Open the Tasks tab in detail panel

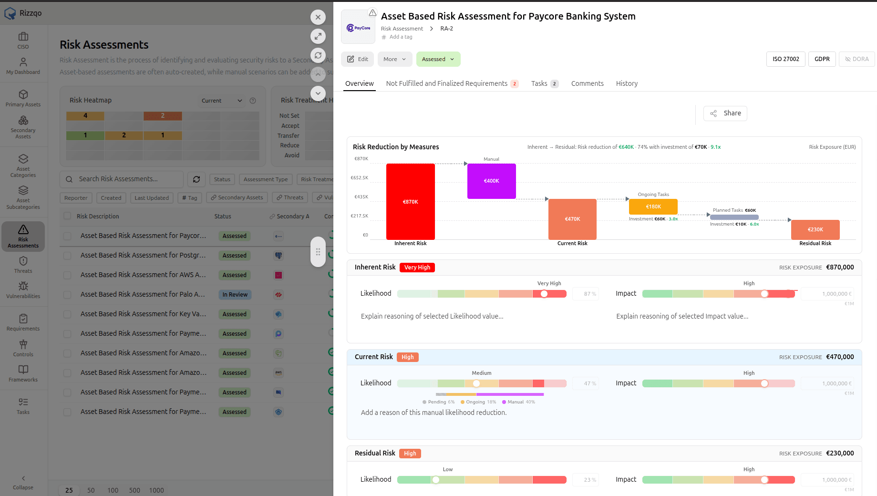tap(545, 83)
